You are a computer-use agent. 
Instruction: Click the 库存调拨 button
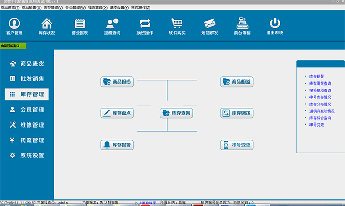coord(236,113)
